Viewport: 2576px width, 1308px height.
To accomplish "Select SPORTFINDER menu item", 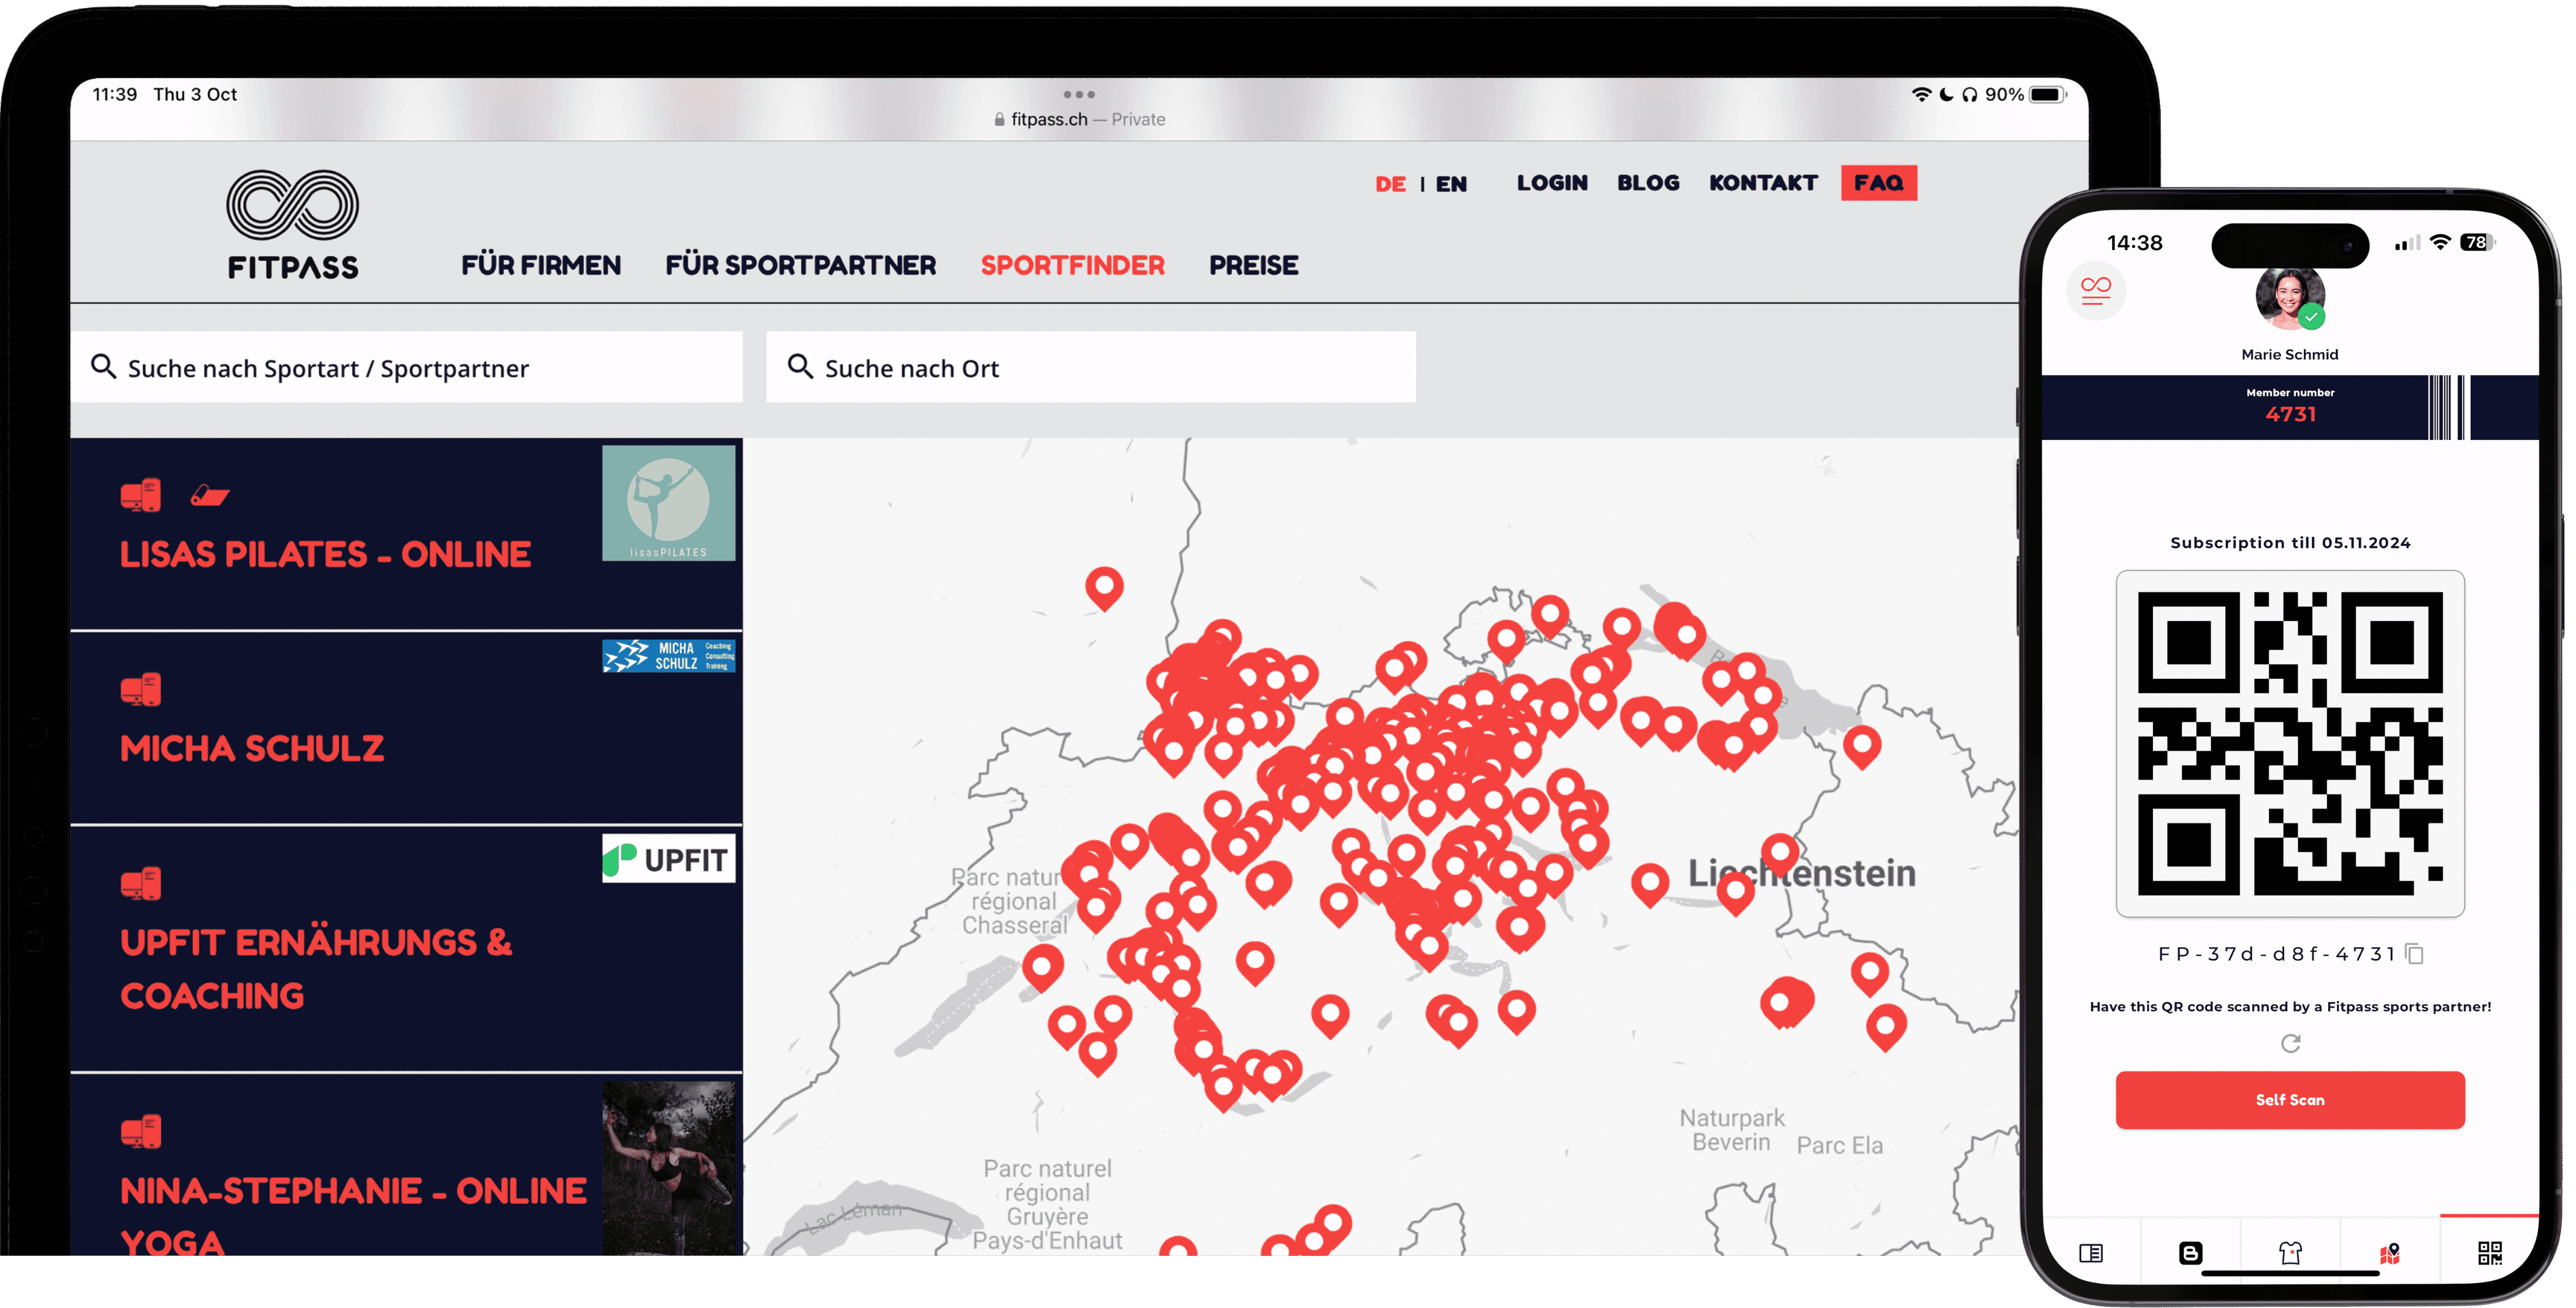I will (1072, 265).
